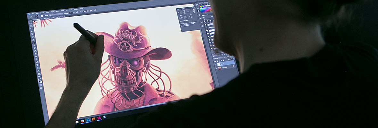Open the Filter menu

coord(62,11)
